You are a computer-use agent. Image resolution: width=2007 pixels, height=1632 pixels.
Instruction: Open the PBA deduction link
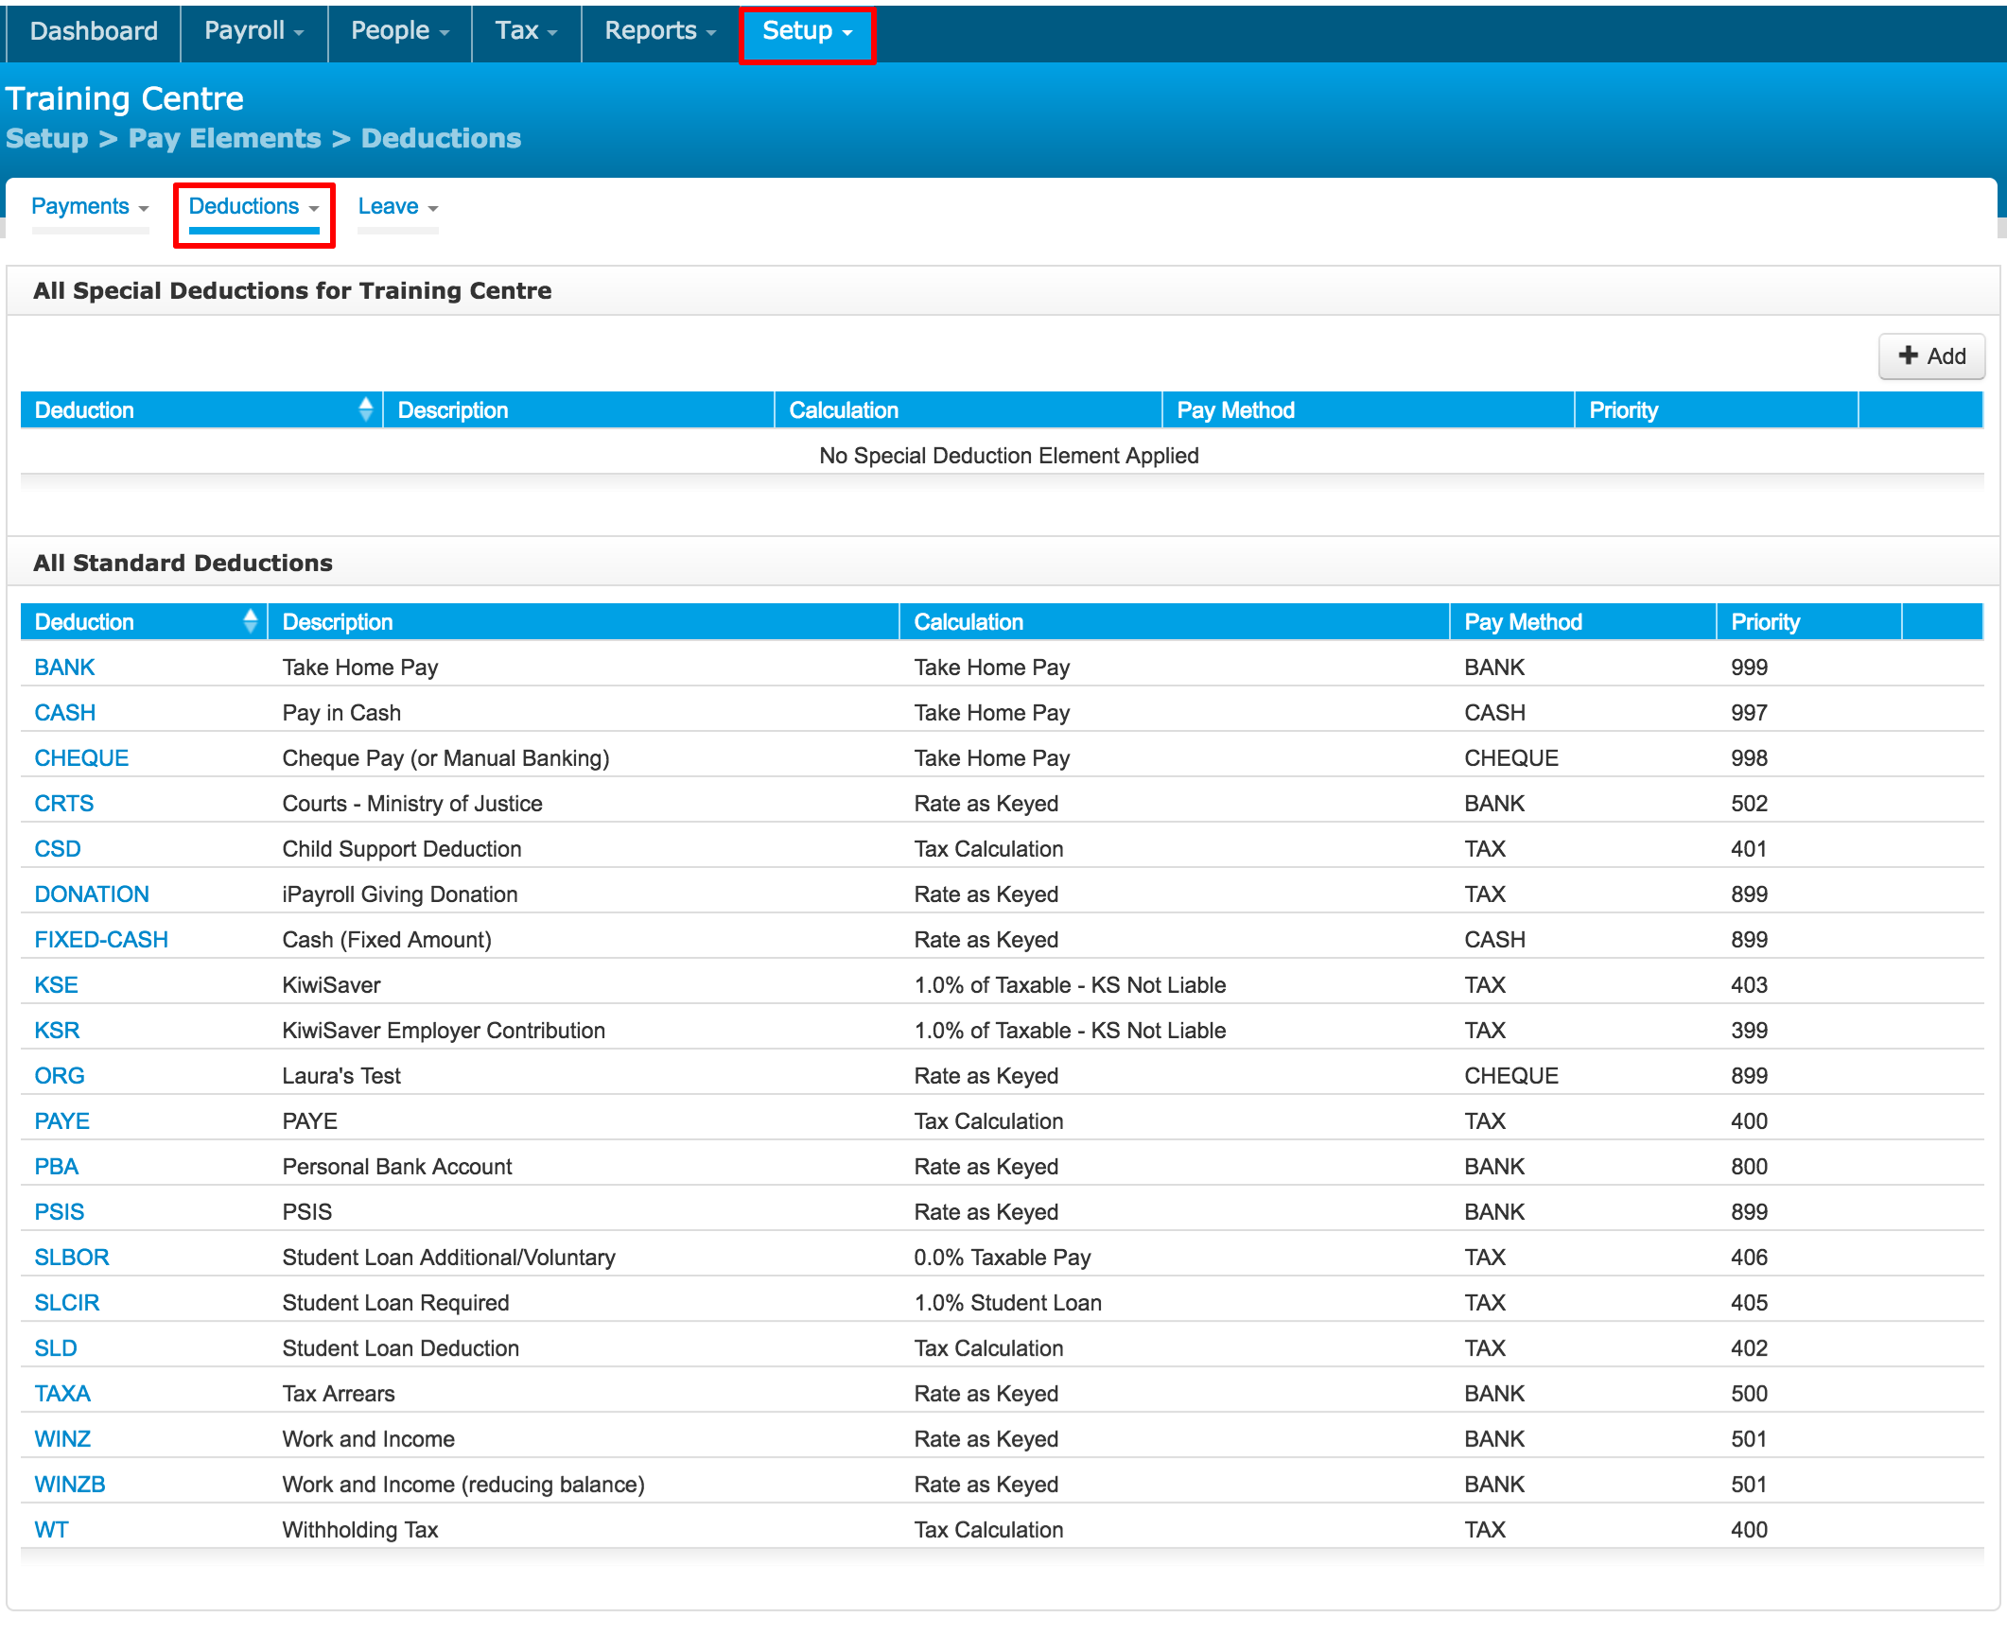(56, 1167)
